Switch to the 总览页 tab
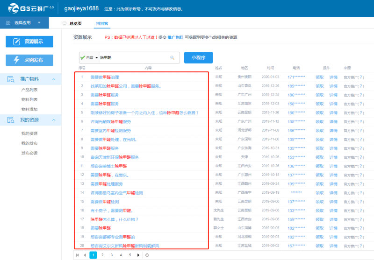 point(72,23)
